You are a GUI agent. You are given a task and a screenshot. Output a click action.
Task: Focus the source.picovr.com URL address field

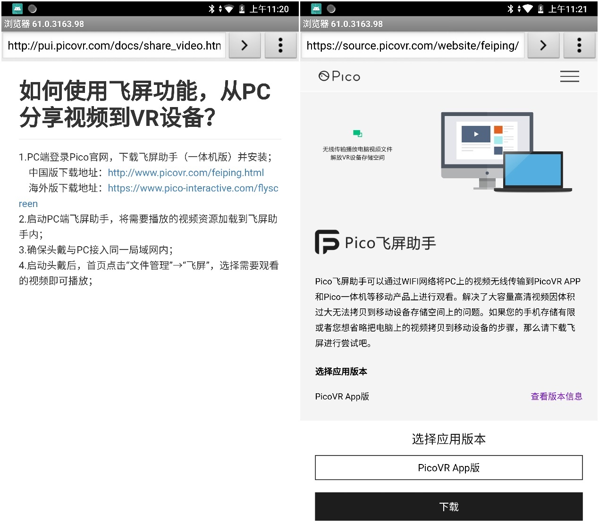click(x=412, y=46)
